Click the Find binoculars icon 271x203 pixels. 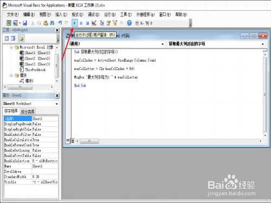pyautogui.click(x=52, y=23)
